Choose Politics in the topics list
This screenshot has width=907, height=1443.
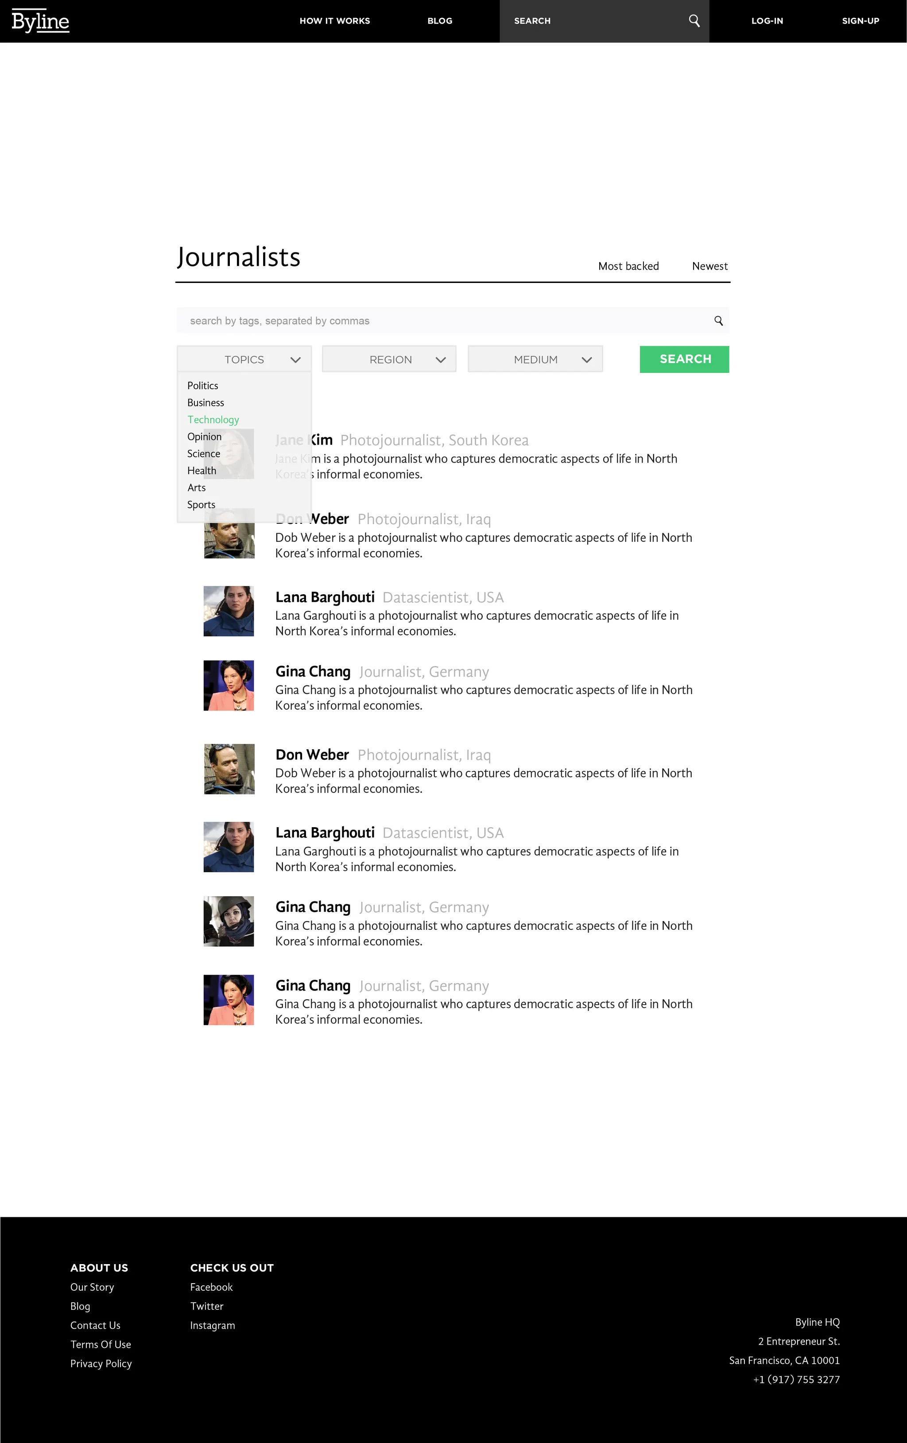tap(203, 385)
